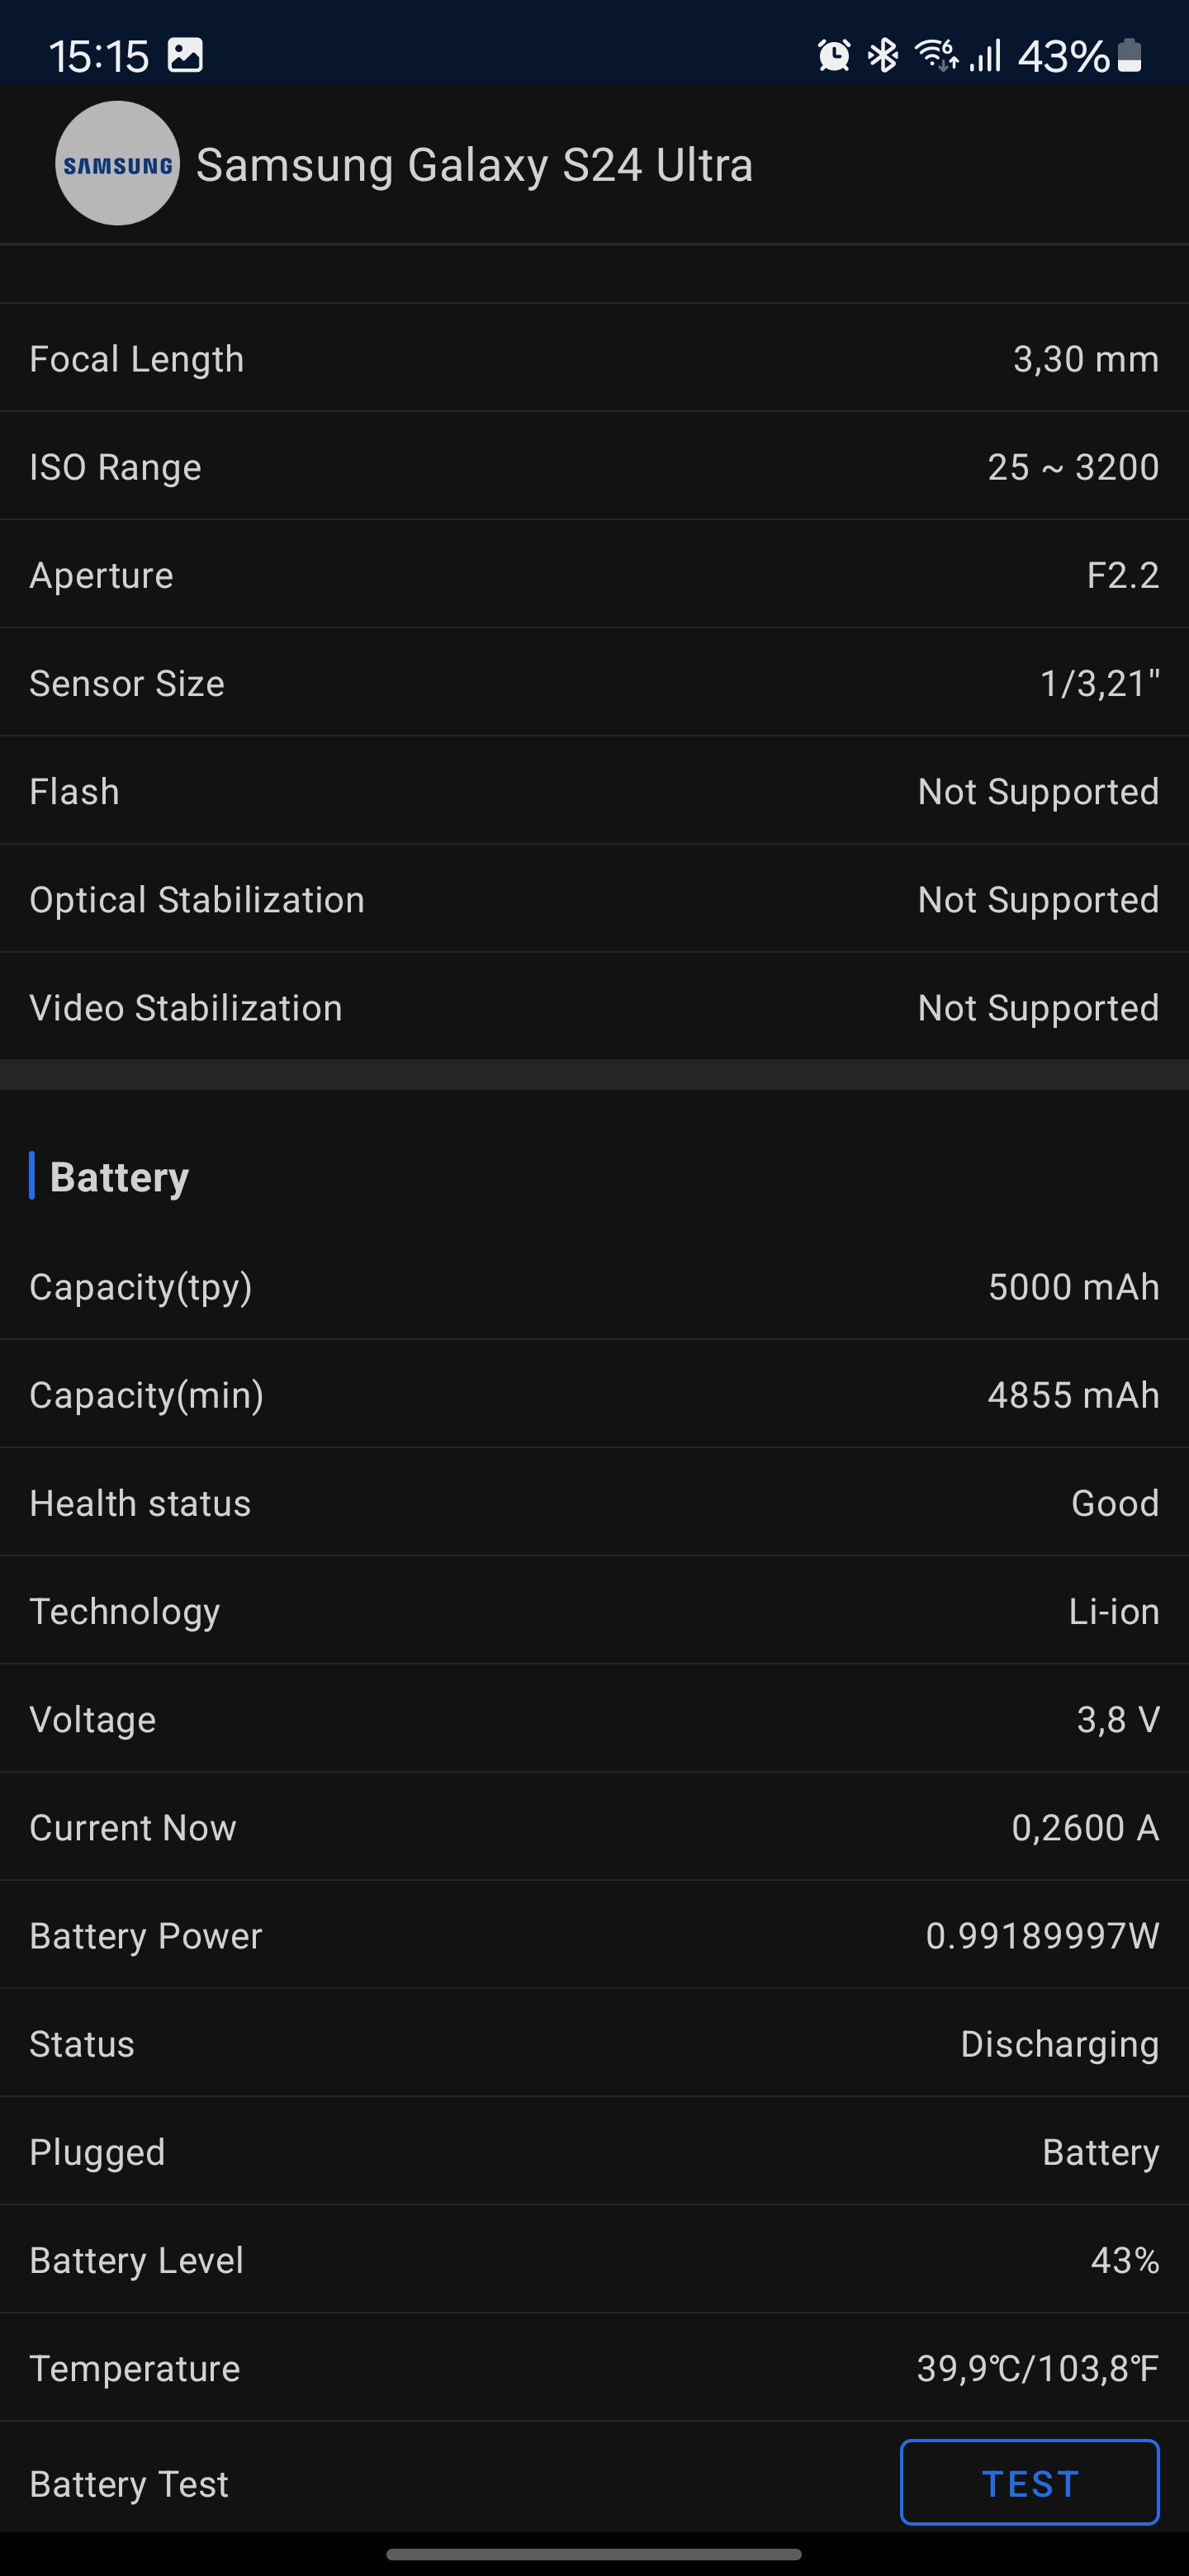Tap the home gesture bar

(594, 2554)
